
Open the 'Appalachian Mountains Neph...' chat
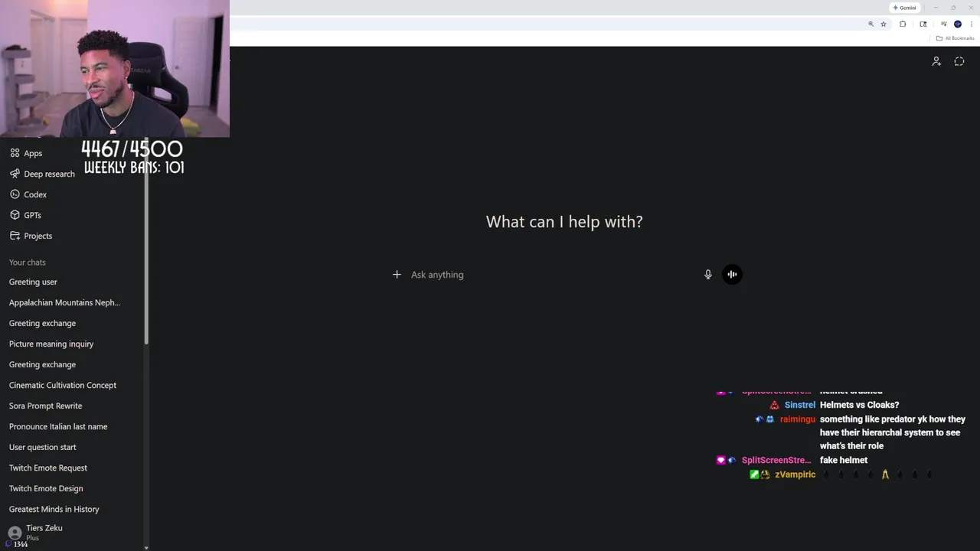click(64, 302)
